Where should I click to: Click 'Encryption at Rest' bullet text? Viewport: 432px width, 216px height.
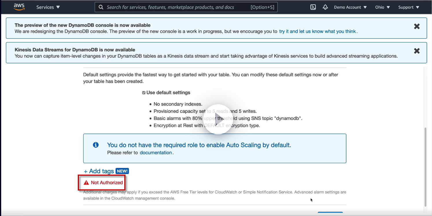point(207,126)
